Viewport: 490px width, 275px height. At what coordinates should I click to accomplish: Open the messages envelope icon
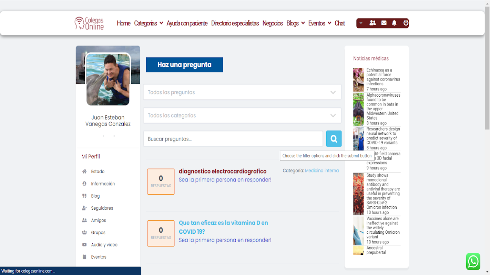pyautogui.click(x=384, y=23)
